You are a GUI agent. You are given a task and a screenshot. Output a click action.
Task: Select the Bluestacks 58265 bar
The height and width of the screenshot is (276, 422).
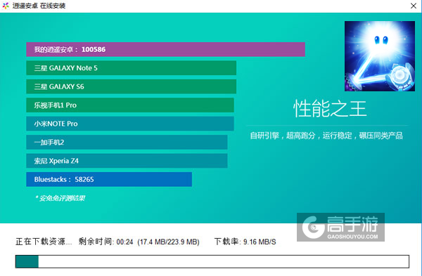coord(109,179)
